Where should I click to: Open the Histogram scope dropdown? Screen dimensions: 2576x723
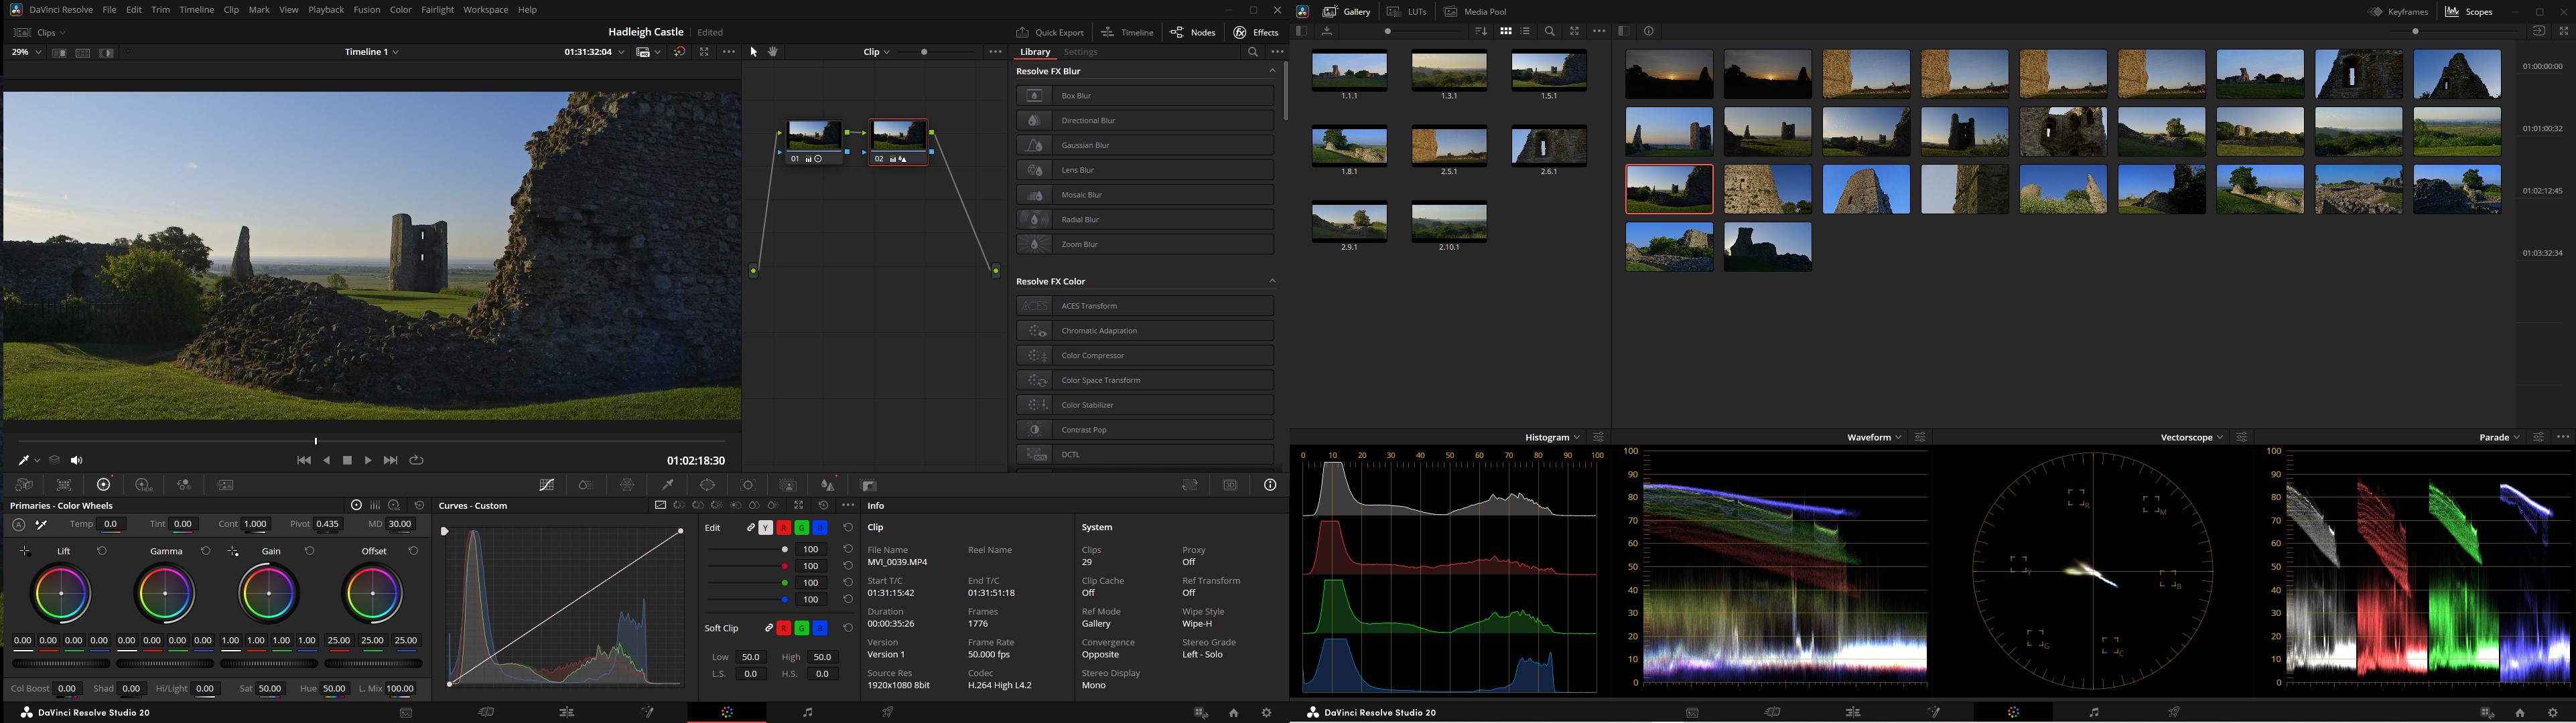click(x=1552, y=437)
